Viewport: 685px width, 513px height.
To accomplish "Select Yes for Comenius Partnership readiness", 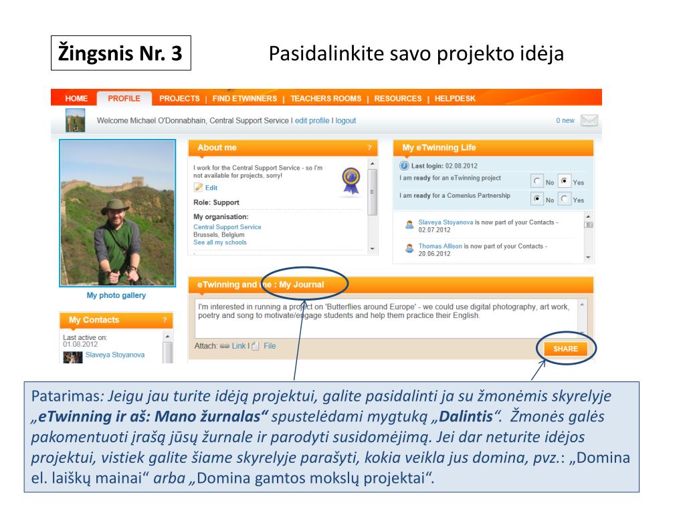I will pos(565,199).
